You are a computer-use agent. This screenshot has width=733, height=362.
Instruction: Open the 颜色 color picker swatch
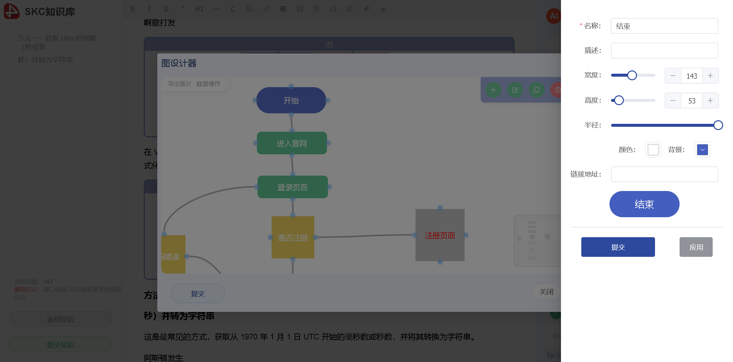[653, 150]
